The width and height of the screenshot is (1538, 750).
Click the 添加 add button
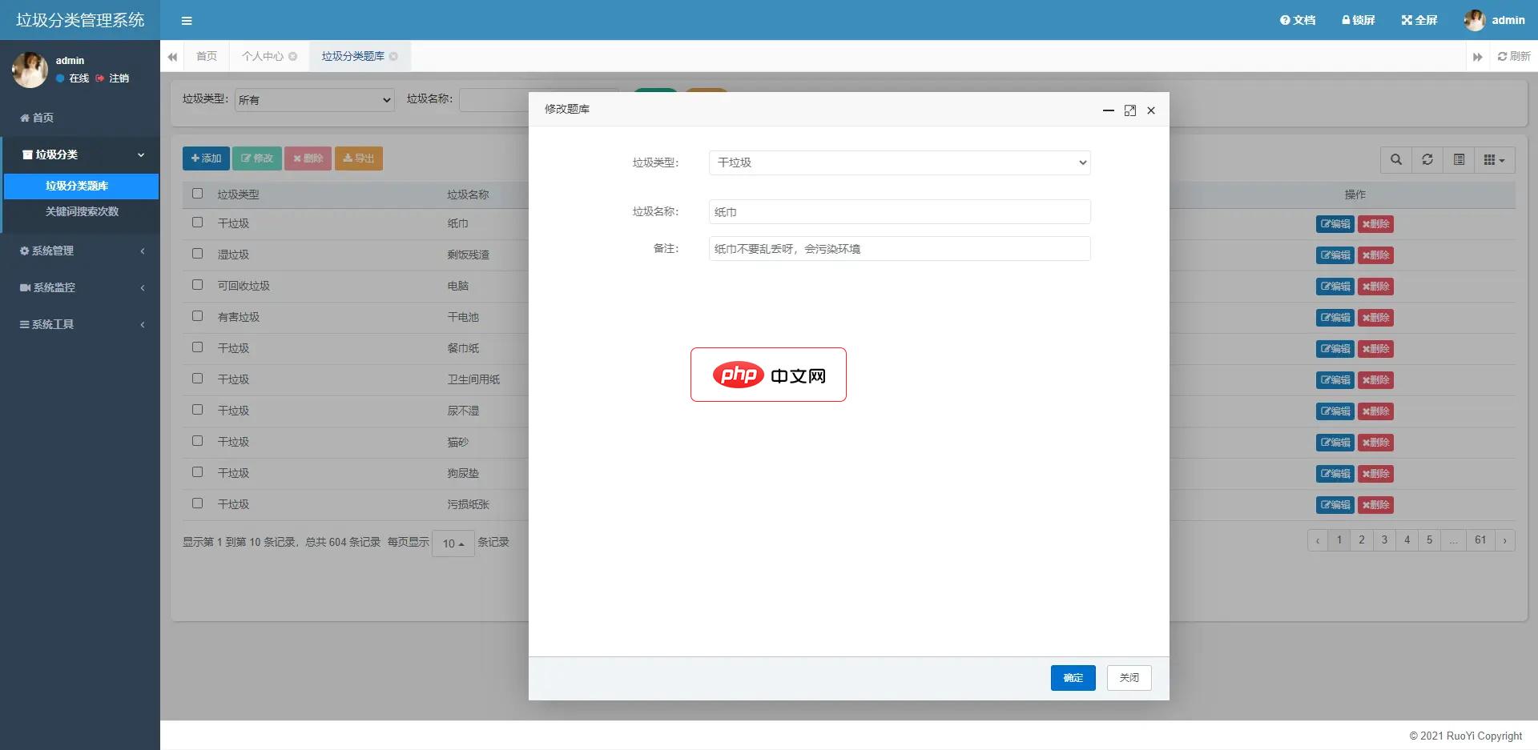coord(206,158)
